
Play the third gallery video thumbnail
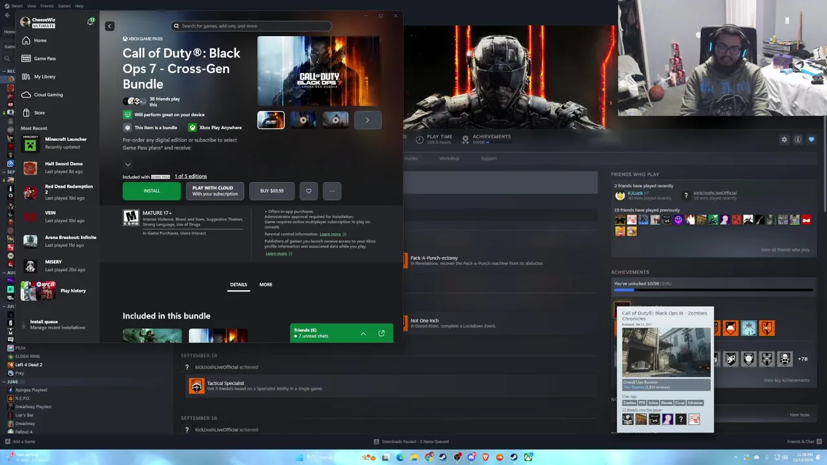click(x=335, y=120)
